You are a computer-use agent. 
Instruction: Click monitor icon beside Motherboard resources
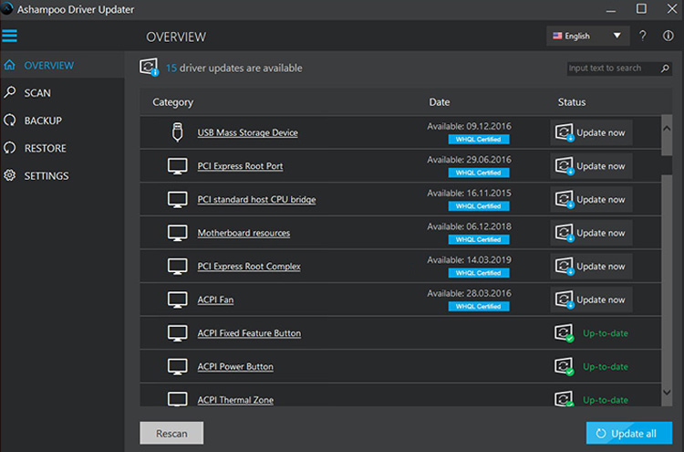point(178,233)
